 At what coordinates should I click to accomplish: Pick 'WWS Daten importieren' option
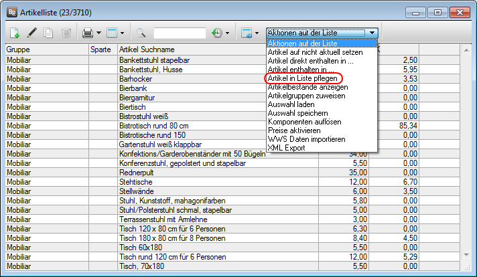[306, 139]
